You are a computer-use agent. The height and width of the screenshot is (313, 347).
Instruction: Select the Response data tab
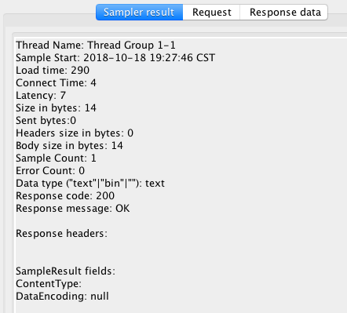point(284,13)
